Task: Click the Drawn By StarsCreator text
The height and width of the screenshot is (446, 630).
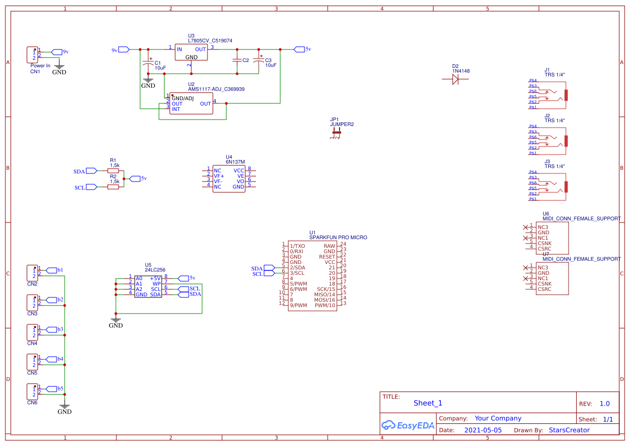Action: 569,430
